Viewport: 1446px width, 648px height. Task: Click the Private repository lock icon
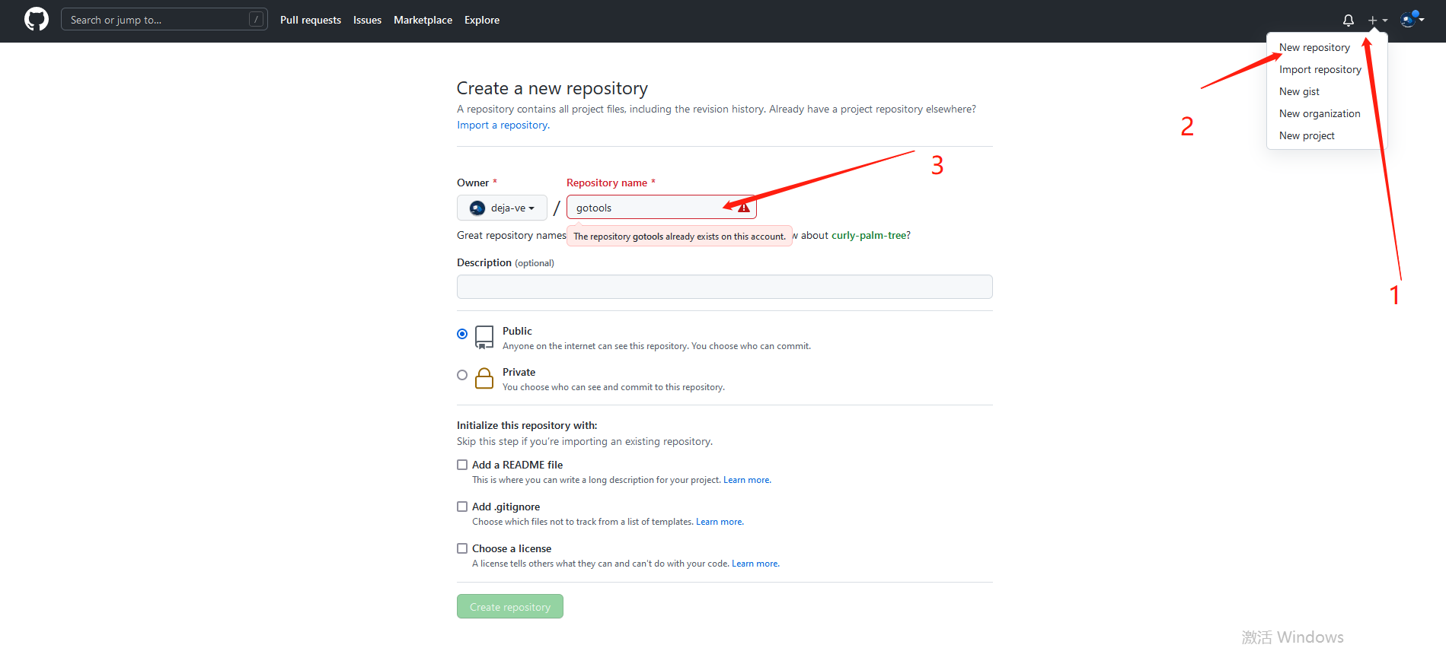click(x=484, y=378)
